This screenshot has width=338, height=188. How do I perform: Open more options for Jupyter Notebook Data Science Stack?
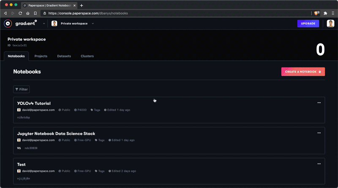click(319, 133)
